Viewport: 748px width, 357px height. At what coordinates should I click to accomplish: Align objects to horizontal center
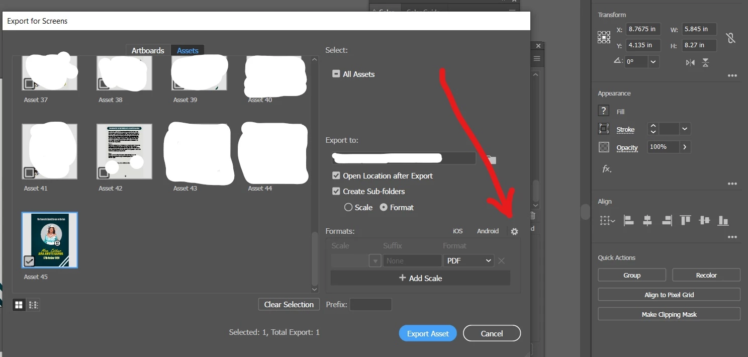647,220
